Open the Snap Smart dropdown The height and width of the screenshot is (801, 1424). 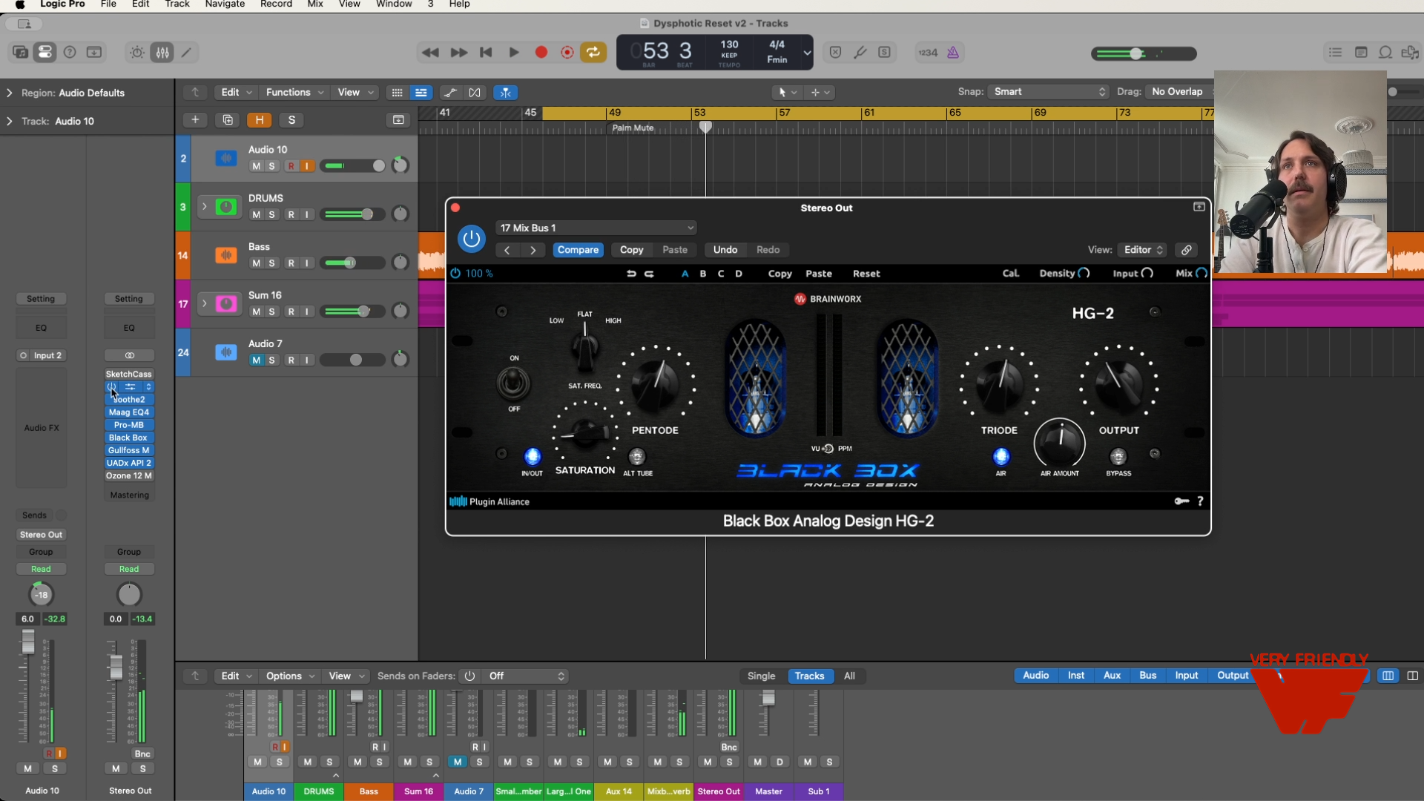(x=1049, y=92)
